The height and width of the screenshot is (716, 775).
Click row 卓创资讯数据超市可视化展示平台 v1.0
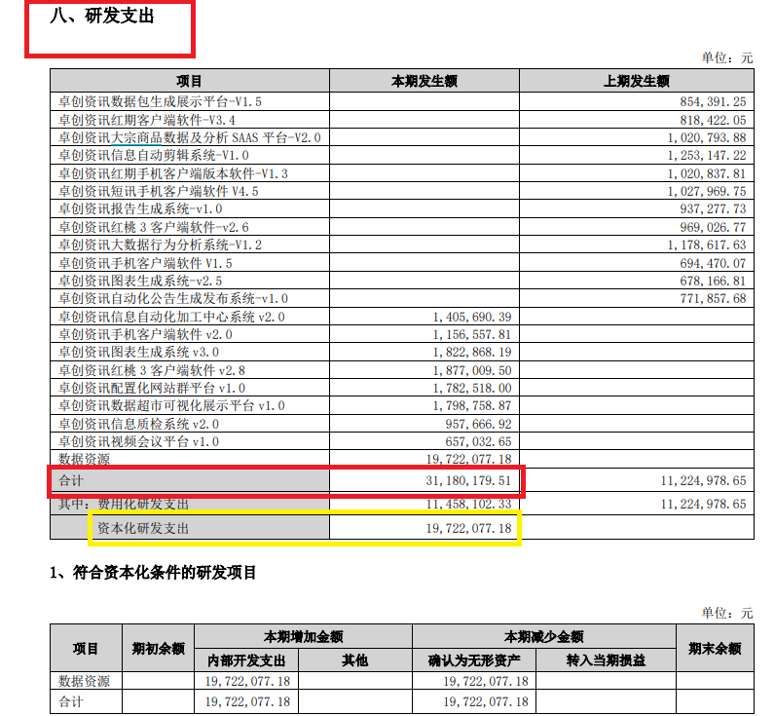pos(402,405)
